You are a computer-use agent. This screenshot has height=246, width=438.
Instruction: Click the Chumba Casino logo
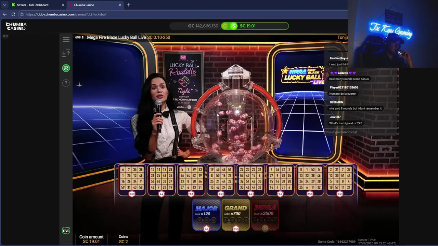[16, 26]
